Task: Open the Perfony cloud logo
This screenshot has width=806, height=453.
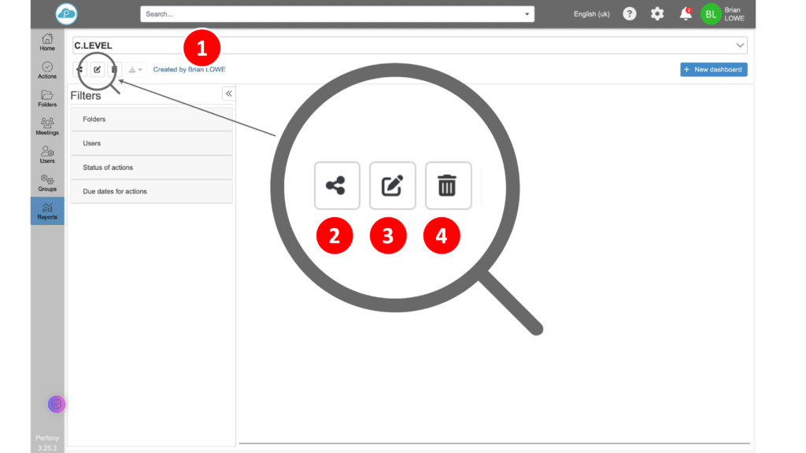Action: [x=67, y=14]
